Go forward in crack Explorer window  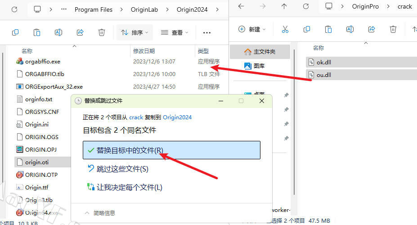click(263, 6)
